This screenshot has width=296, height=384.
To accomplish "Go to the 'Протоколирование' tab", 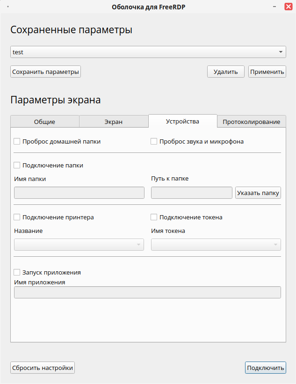I will (251, 122).
